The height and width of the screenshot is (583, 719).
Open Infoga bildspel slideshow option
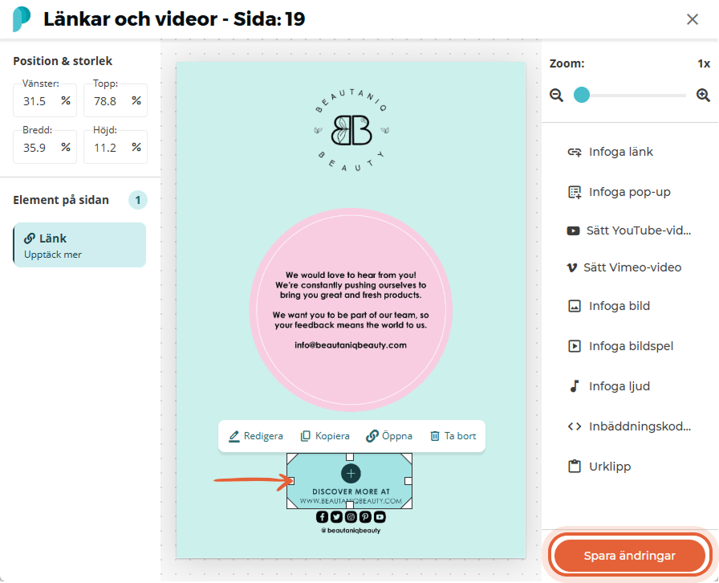[x=620, y=346]
